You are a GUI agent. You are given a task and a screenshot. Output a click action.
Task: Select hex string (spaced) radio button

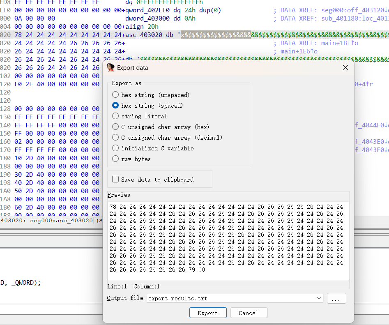115,106
